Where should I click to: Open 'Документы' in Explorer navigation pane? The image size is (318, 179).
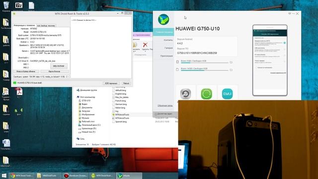[85, 107]
